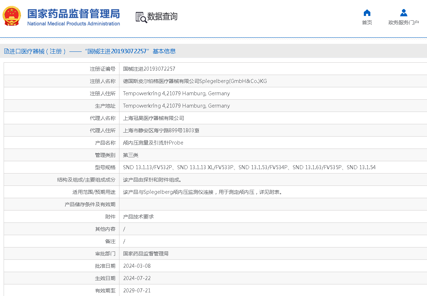Click the 产品技术要求 attachment link
The width and height of the screenshot is (427, 296).
pyautogui.click(x=138, y=217)
